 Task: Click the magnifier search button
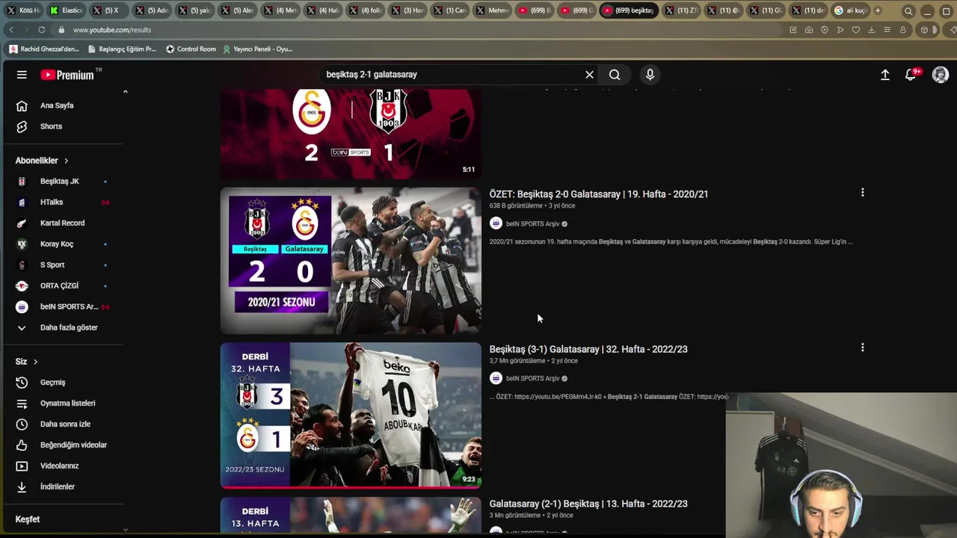click(x=615, y=75)
